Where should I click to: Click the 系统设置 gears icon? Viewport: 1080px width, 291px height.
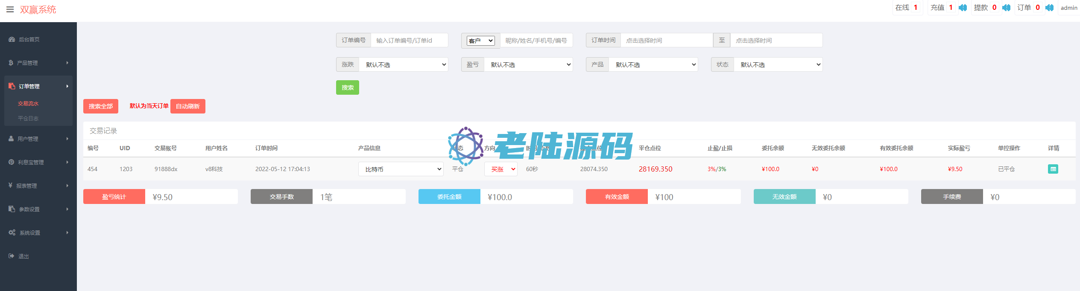(12, 233)
